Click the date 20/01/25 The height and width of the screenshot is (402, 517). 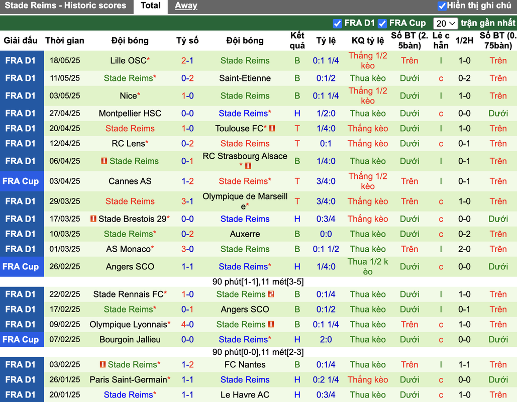(65, 395)
